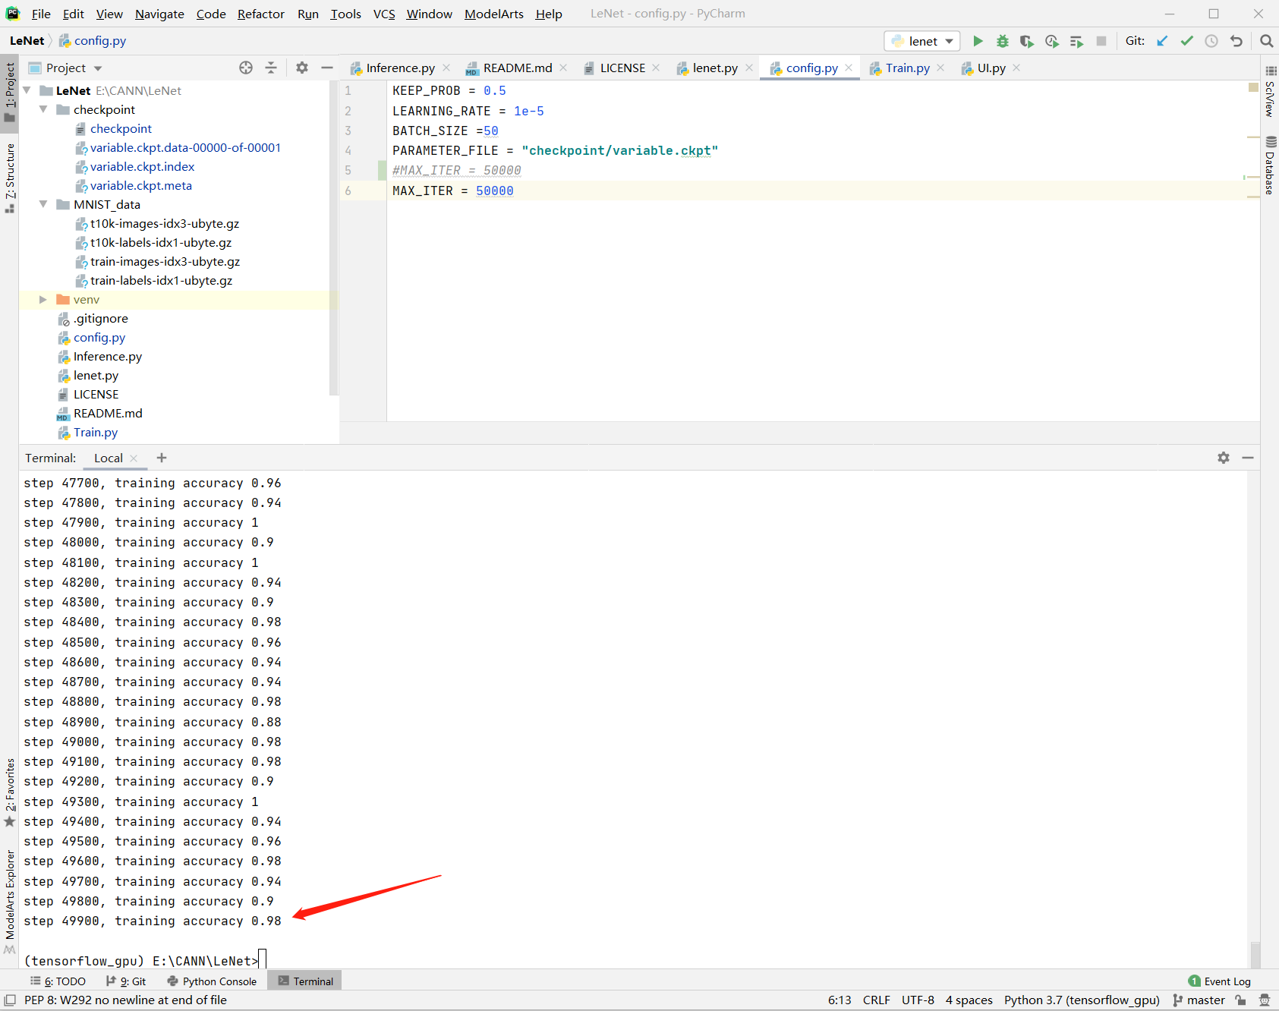Close the config.py editor tab
1279x1011 pixels.
coord(849,68)
